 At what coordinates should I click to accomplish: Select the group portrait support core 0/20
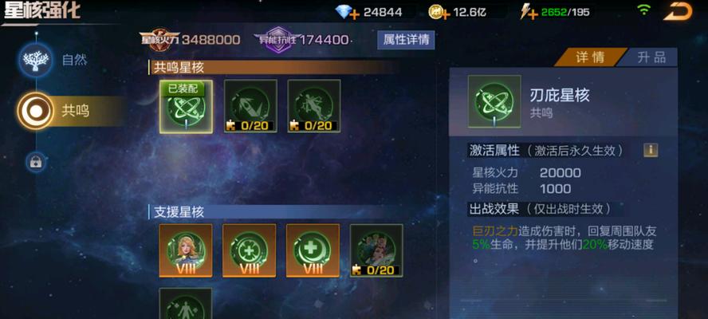[x=376, y=250]
